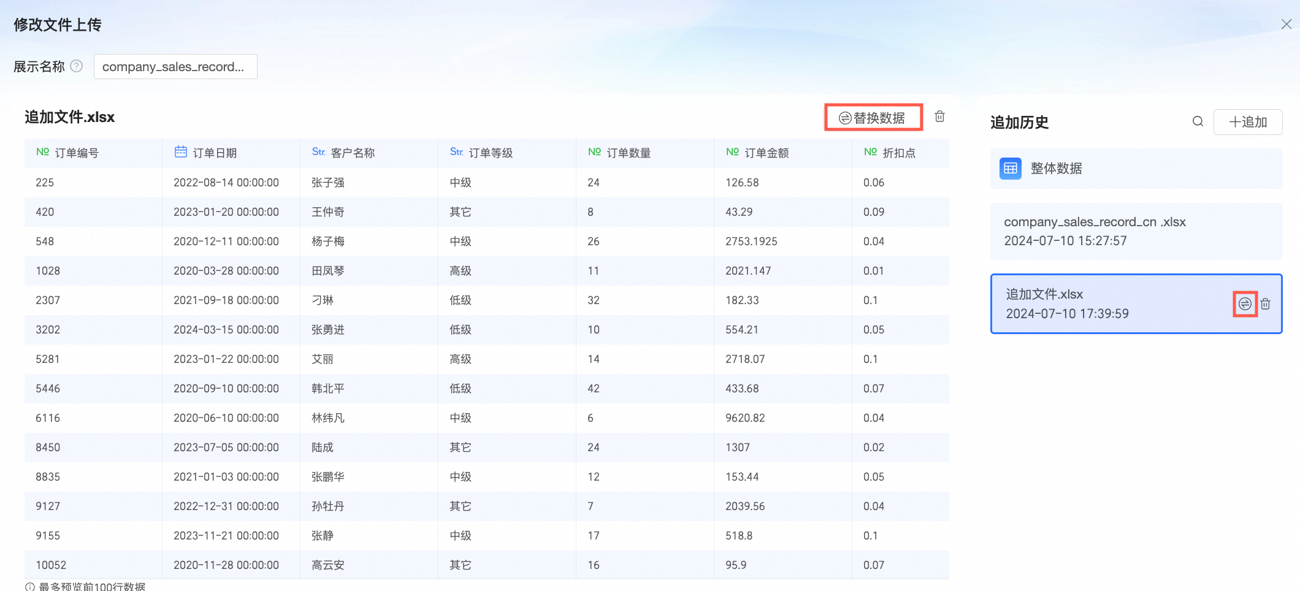This screenshot has width=1300, height=591.
Task: Click customer name 杨子梅
Action: [x=328, y=242]
